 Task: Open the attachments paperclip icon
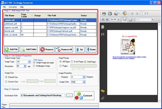coord(103,98)
